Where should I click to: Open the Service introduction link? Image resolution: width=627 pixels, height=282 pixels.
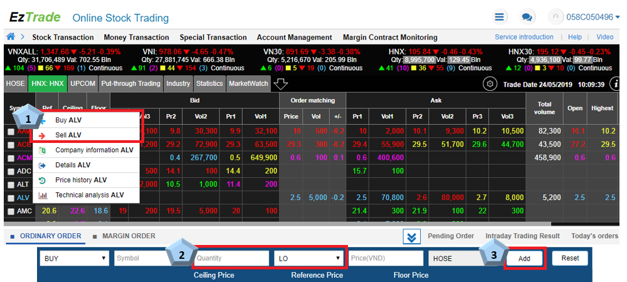[524, 37]
